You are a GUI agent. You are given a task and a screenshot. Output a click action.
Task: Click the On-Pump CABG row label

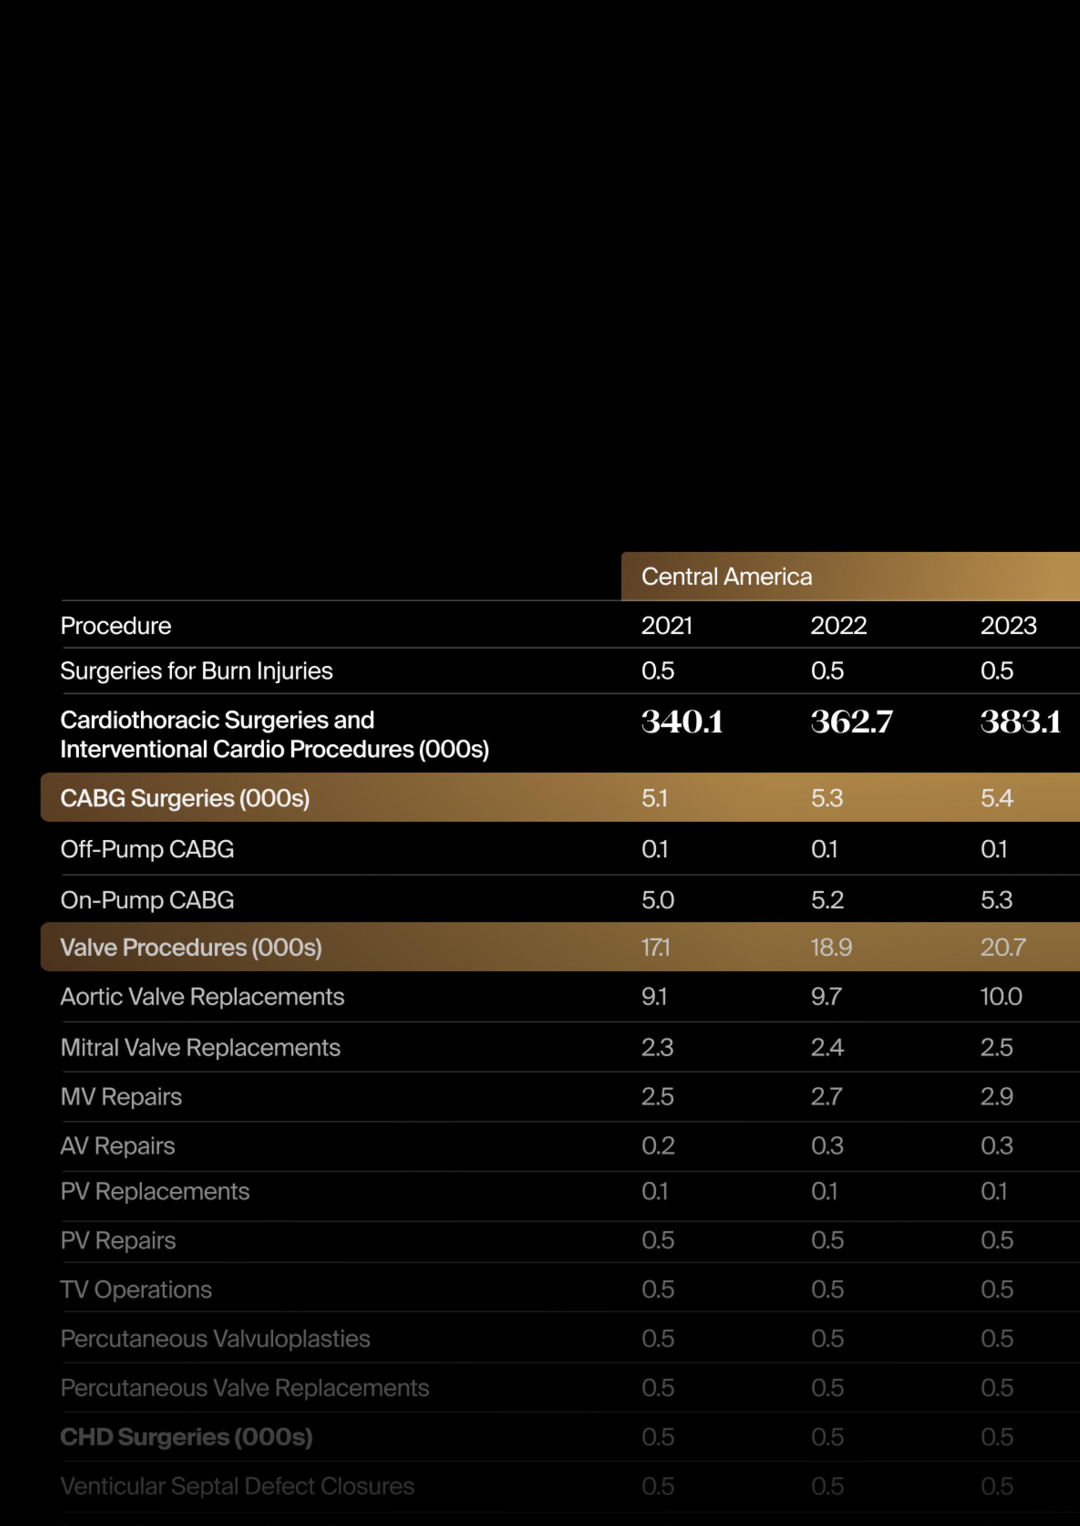pyautogui.click(x=147, y=900)
